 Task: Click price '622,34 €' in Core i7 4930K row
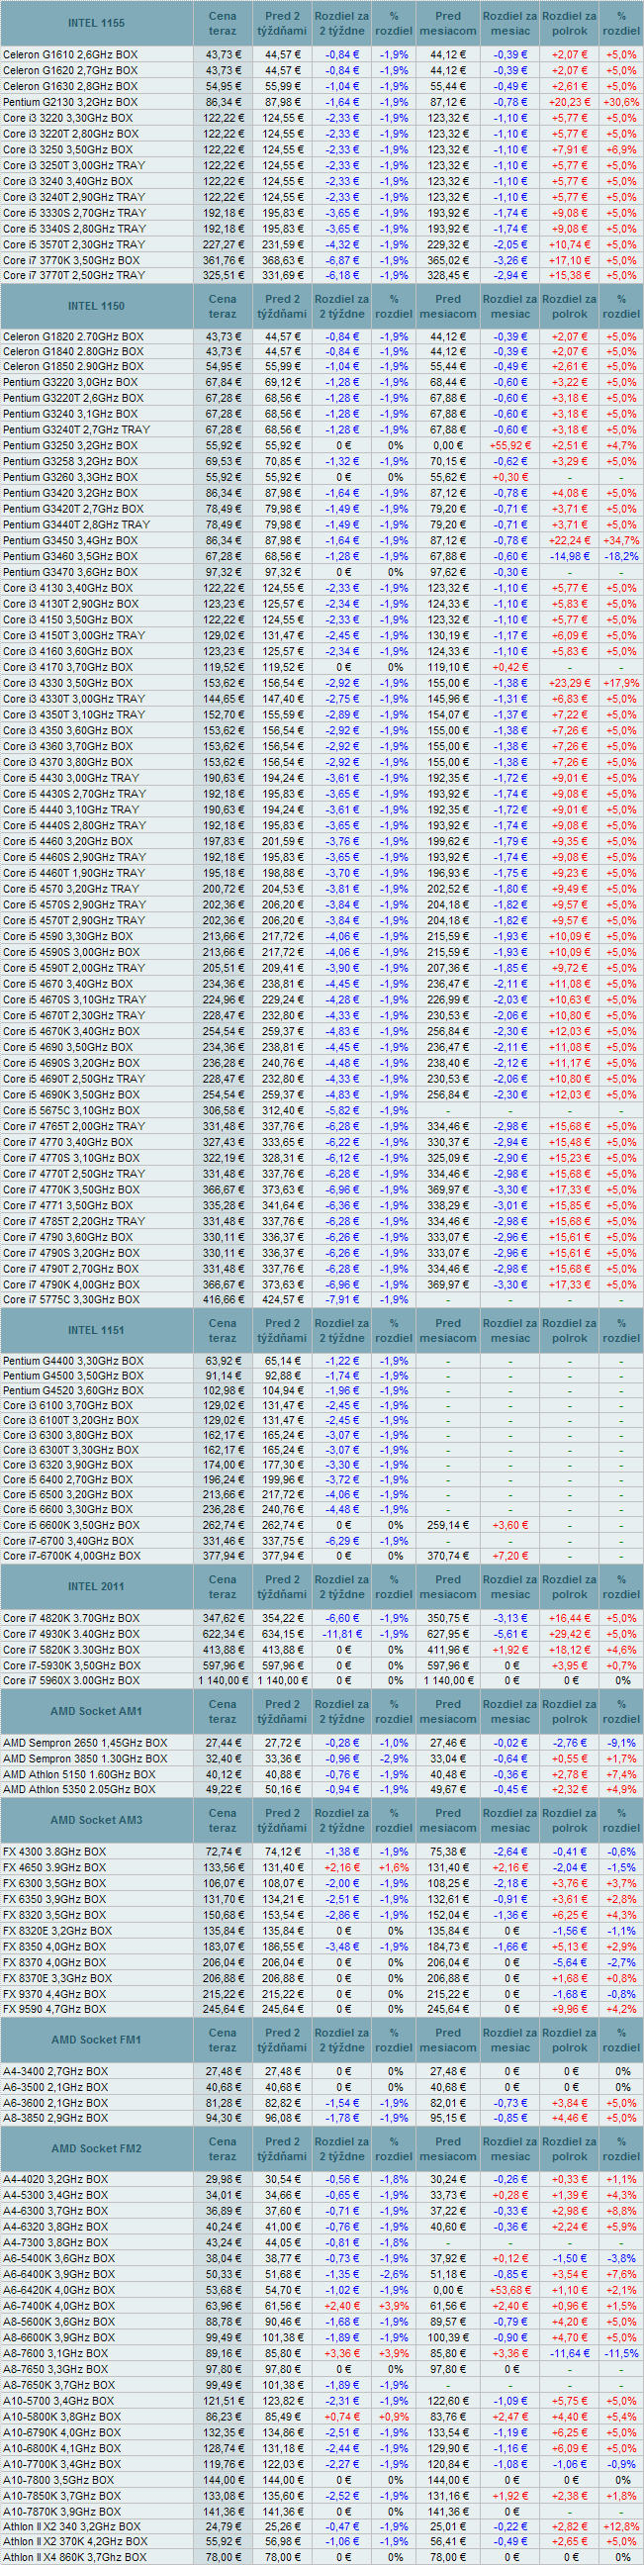[x=223, y=1634]
